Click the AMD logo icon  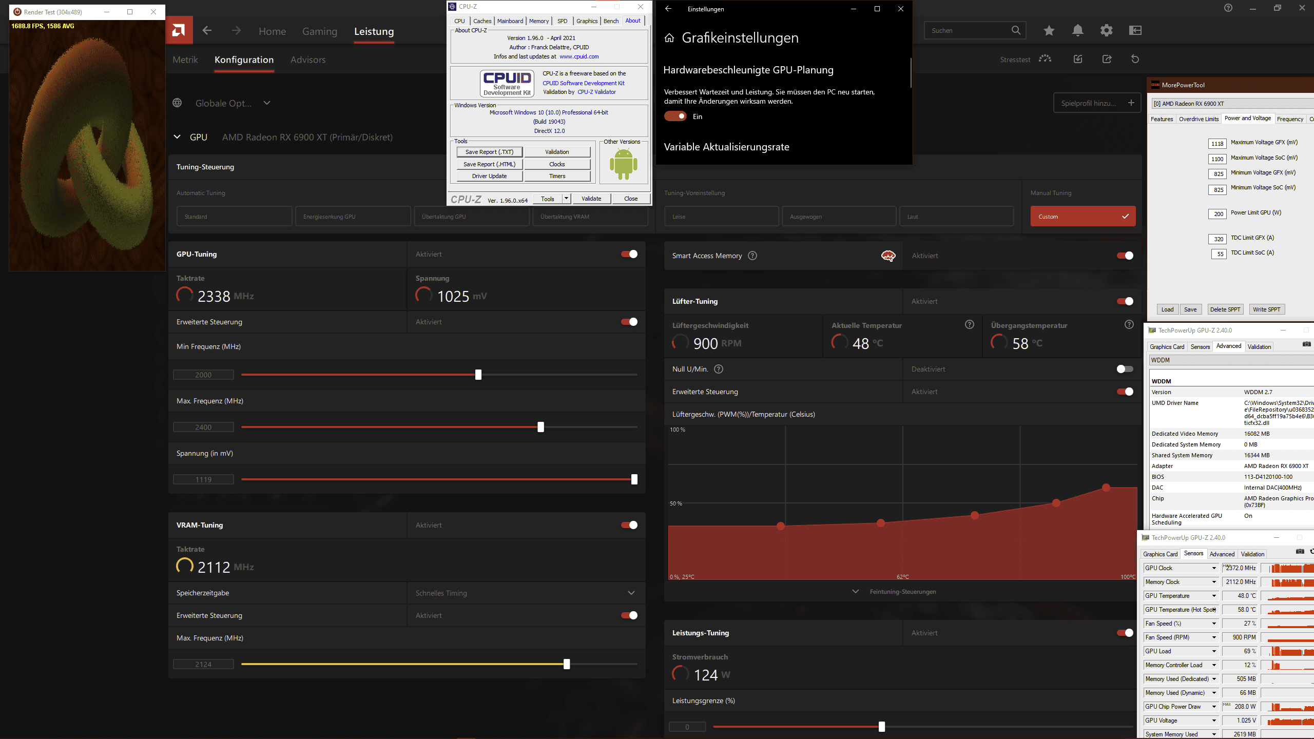click(x=179, y=30)
